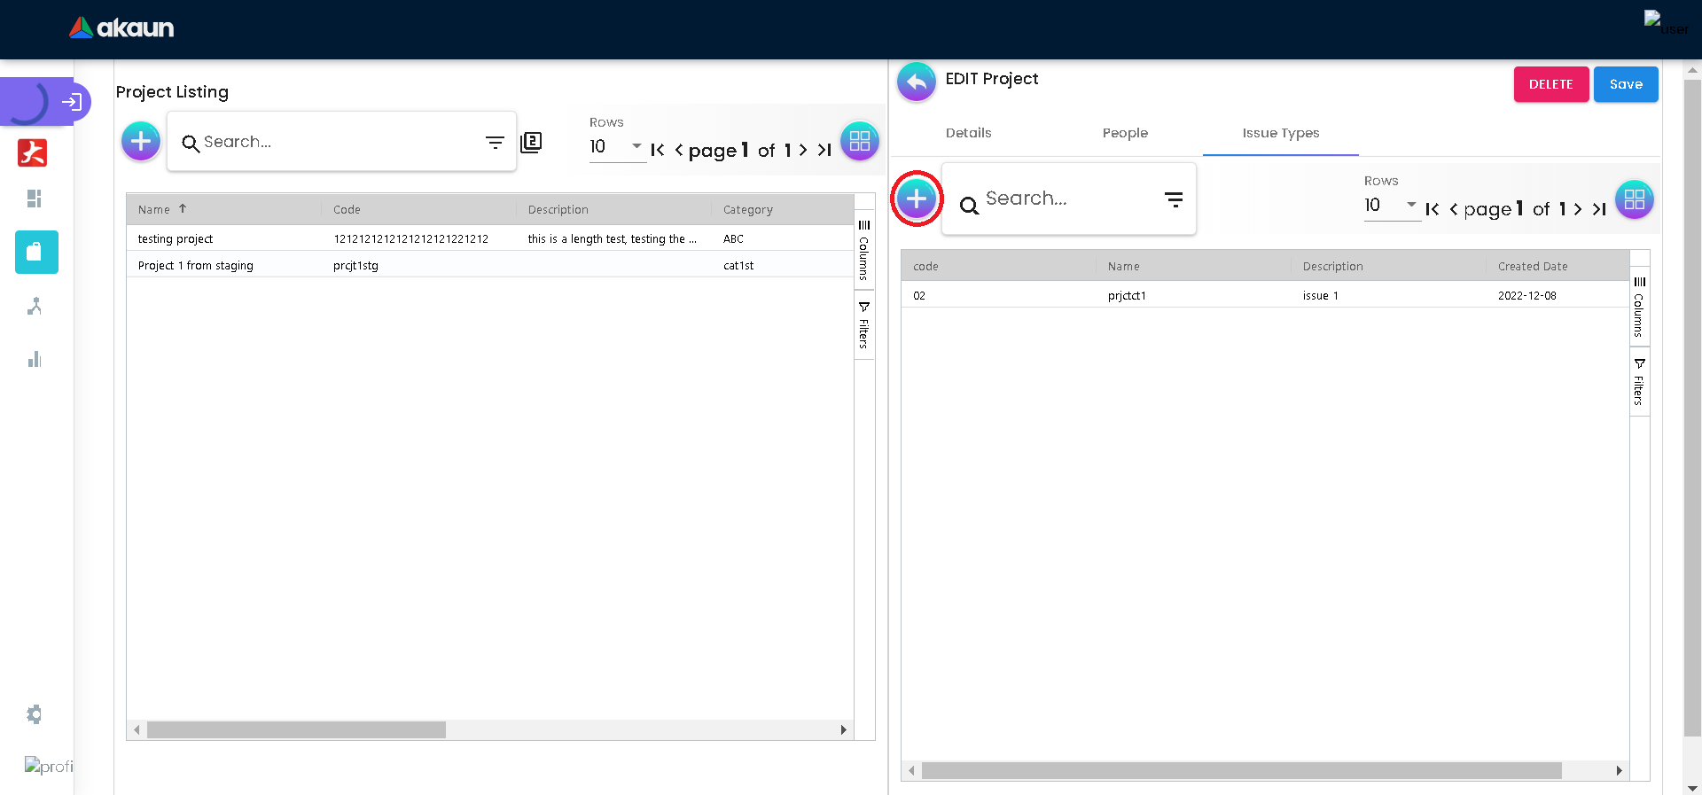Switch to the Details tab
This screenshot has height=795, width=1702.
pyautogui.click(x=968, y=133)
